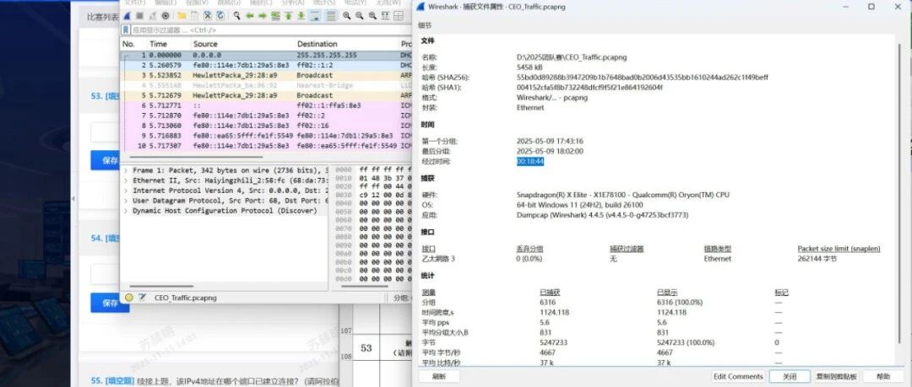Jump to the first packet icon
The image size is (912, 387).
click(x=289, y=16)
